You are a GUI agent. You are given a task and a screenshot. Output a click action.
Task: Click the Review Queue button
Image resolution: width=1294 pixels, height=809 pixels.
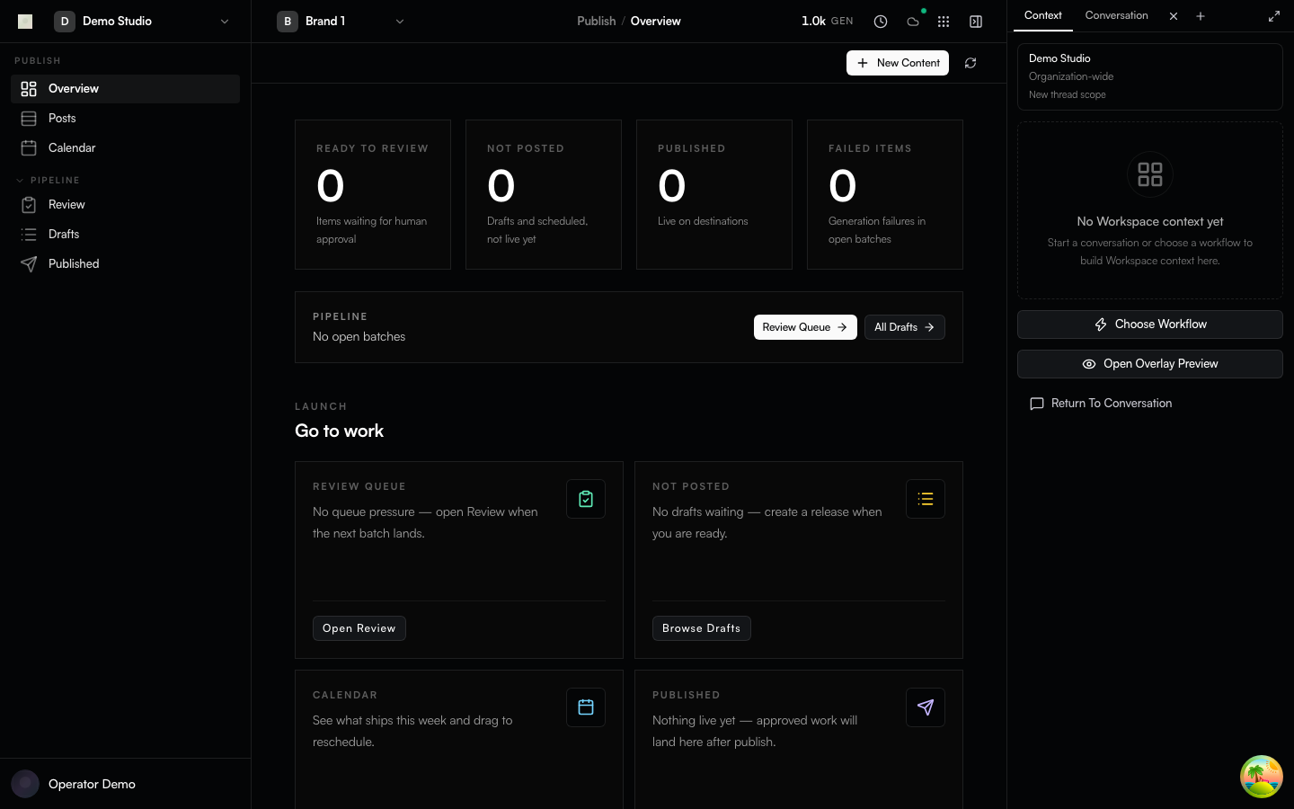click(805, 327)
